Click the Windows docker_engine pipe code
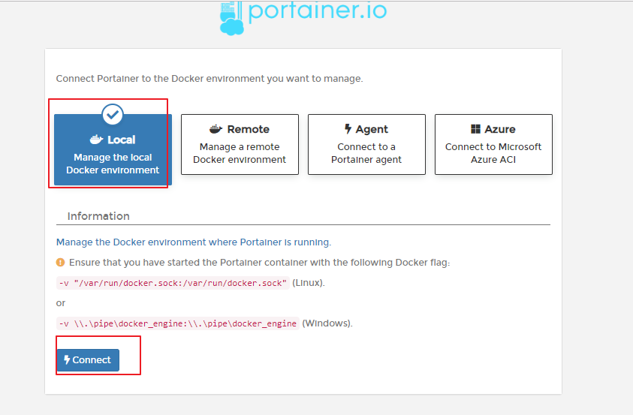 pos(178,323)
